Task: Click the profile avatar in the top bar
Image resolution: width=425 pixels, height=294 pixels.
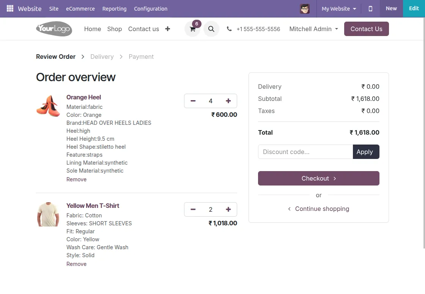Action: [305, 8]
